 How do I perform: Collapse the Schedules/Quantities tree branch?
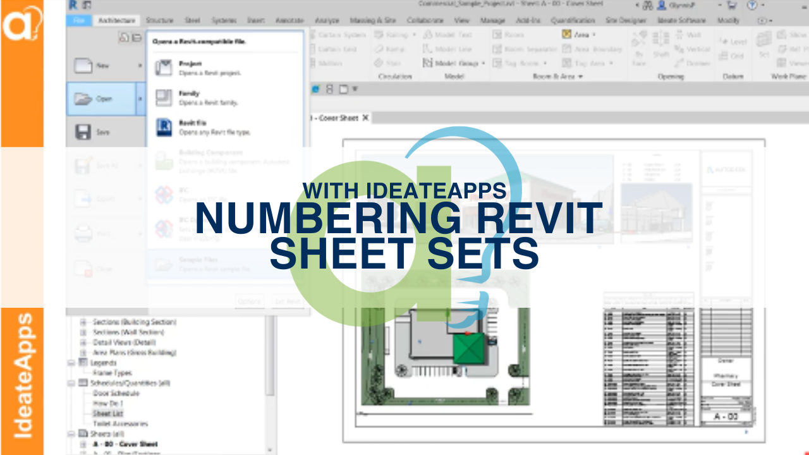71,383
